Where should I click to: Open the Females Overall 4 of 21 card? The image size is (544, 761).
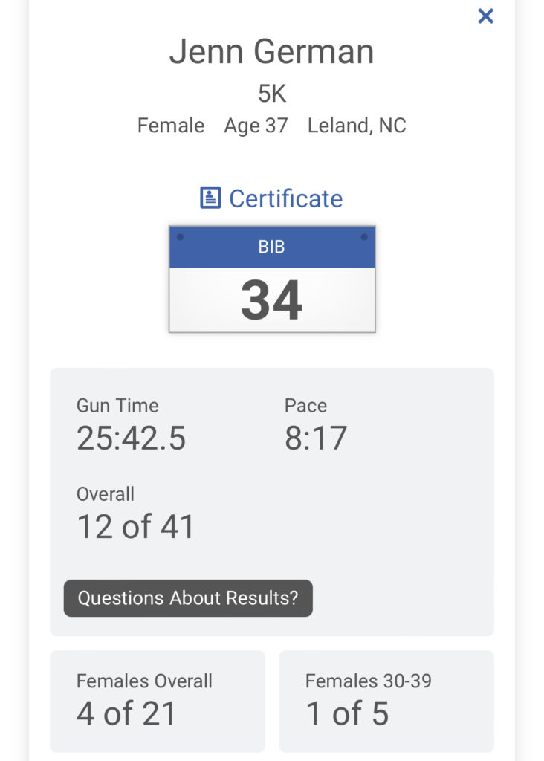(158, 702)
